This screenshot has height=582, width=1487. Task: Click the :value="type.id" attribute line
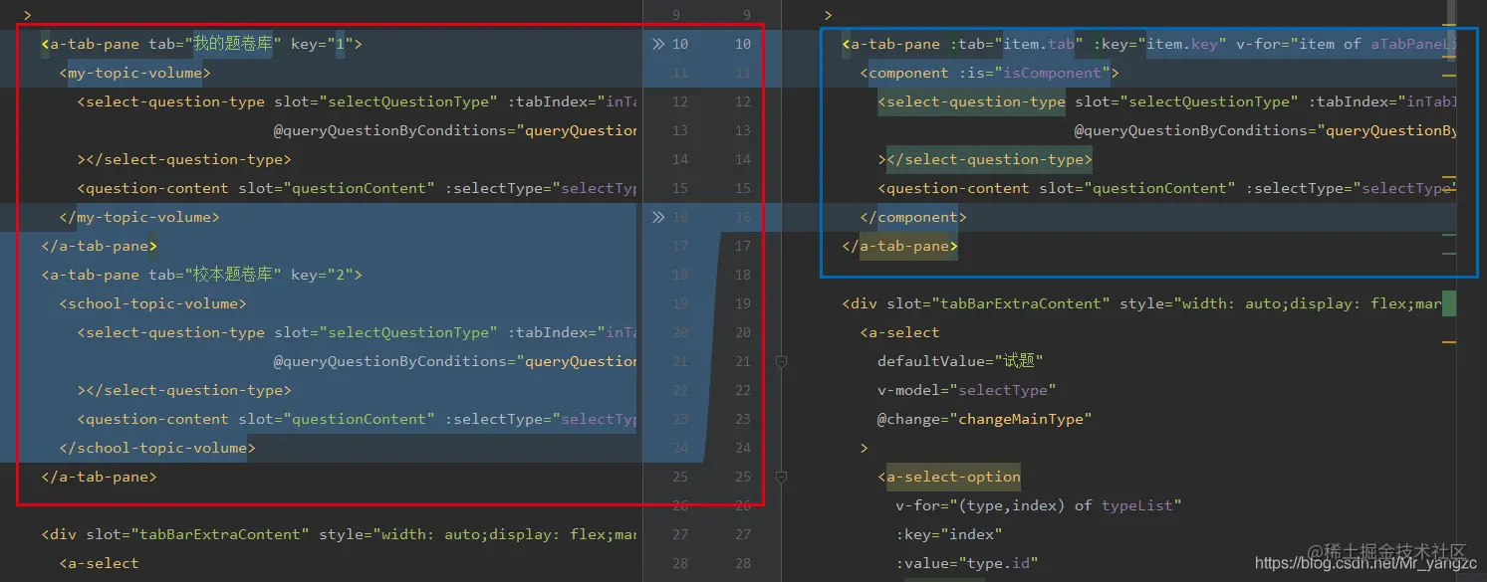coord(967,563)
